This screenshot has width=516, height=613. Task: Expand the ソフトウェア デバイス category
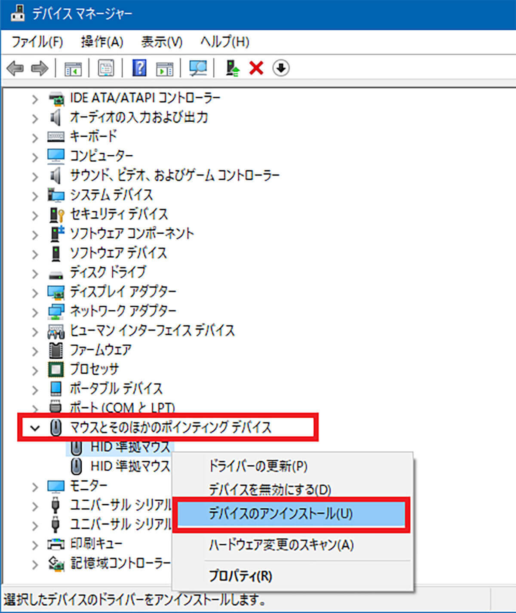[35, 254]
